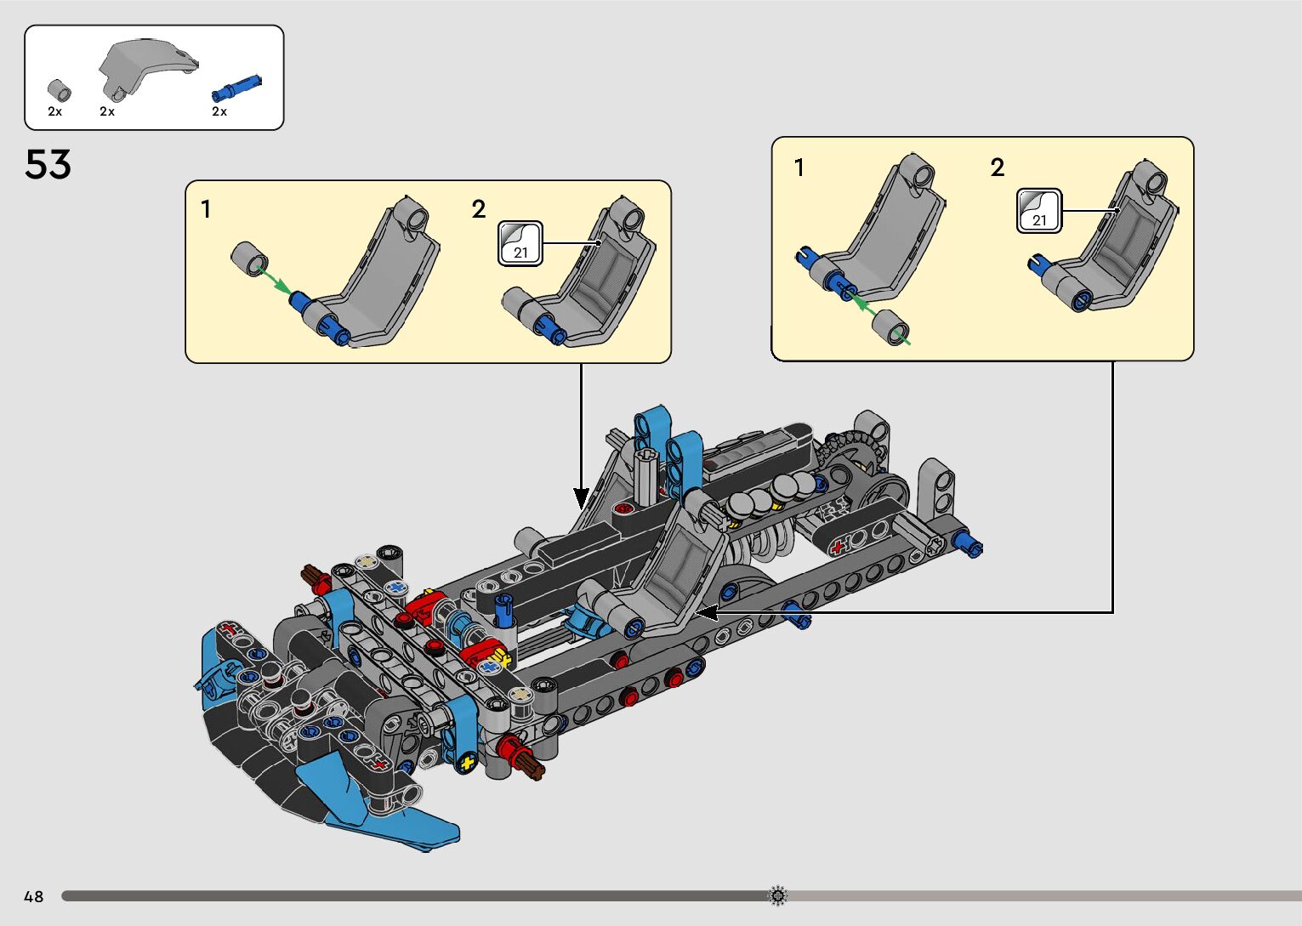The height and width of the screenshot is (926, 1302).
Task: Click the loose gray bushing in right callout
Action: coord(890,327)
